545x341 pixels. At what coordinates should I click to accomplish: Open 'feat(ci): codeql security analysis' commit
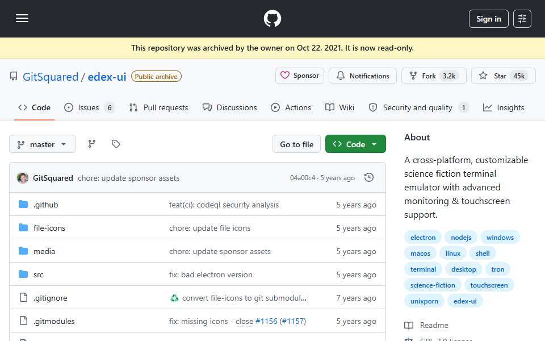pos(224,205)
